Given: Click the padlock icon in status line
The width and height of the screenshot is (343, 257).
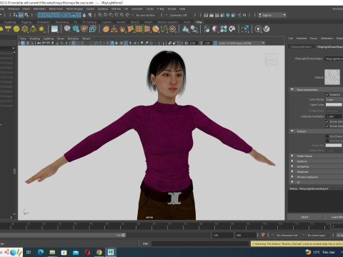Looking at the screenshot, I should pyautogui.click(x=84, y=15).
